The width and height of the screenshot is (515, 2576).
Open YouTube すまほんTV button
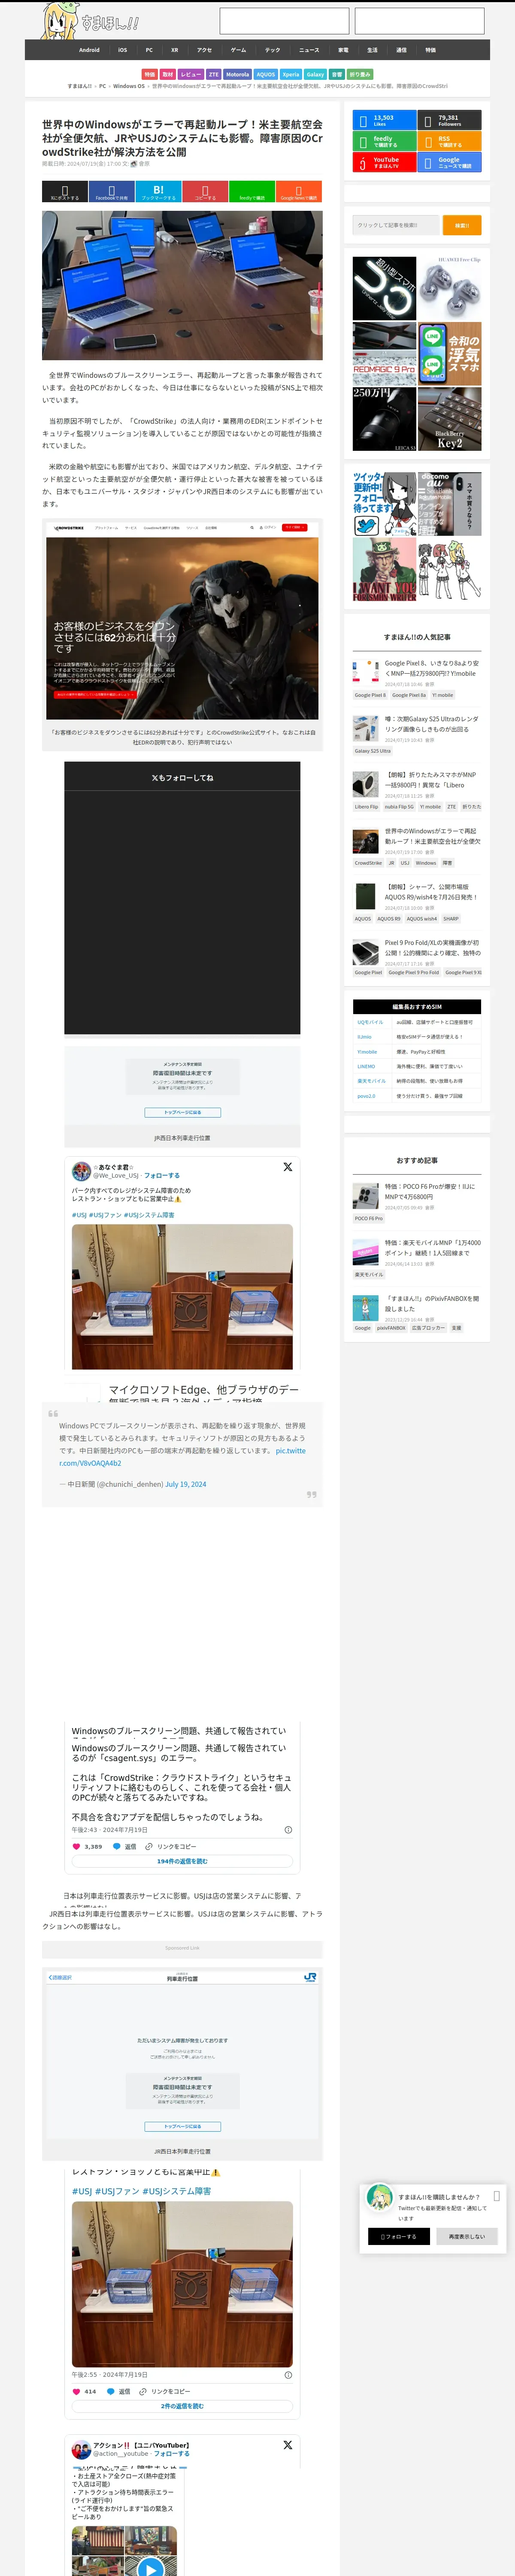pyautogui.click(x=384, y=162)
